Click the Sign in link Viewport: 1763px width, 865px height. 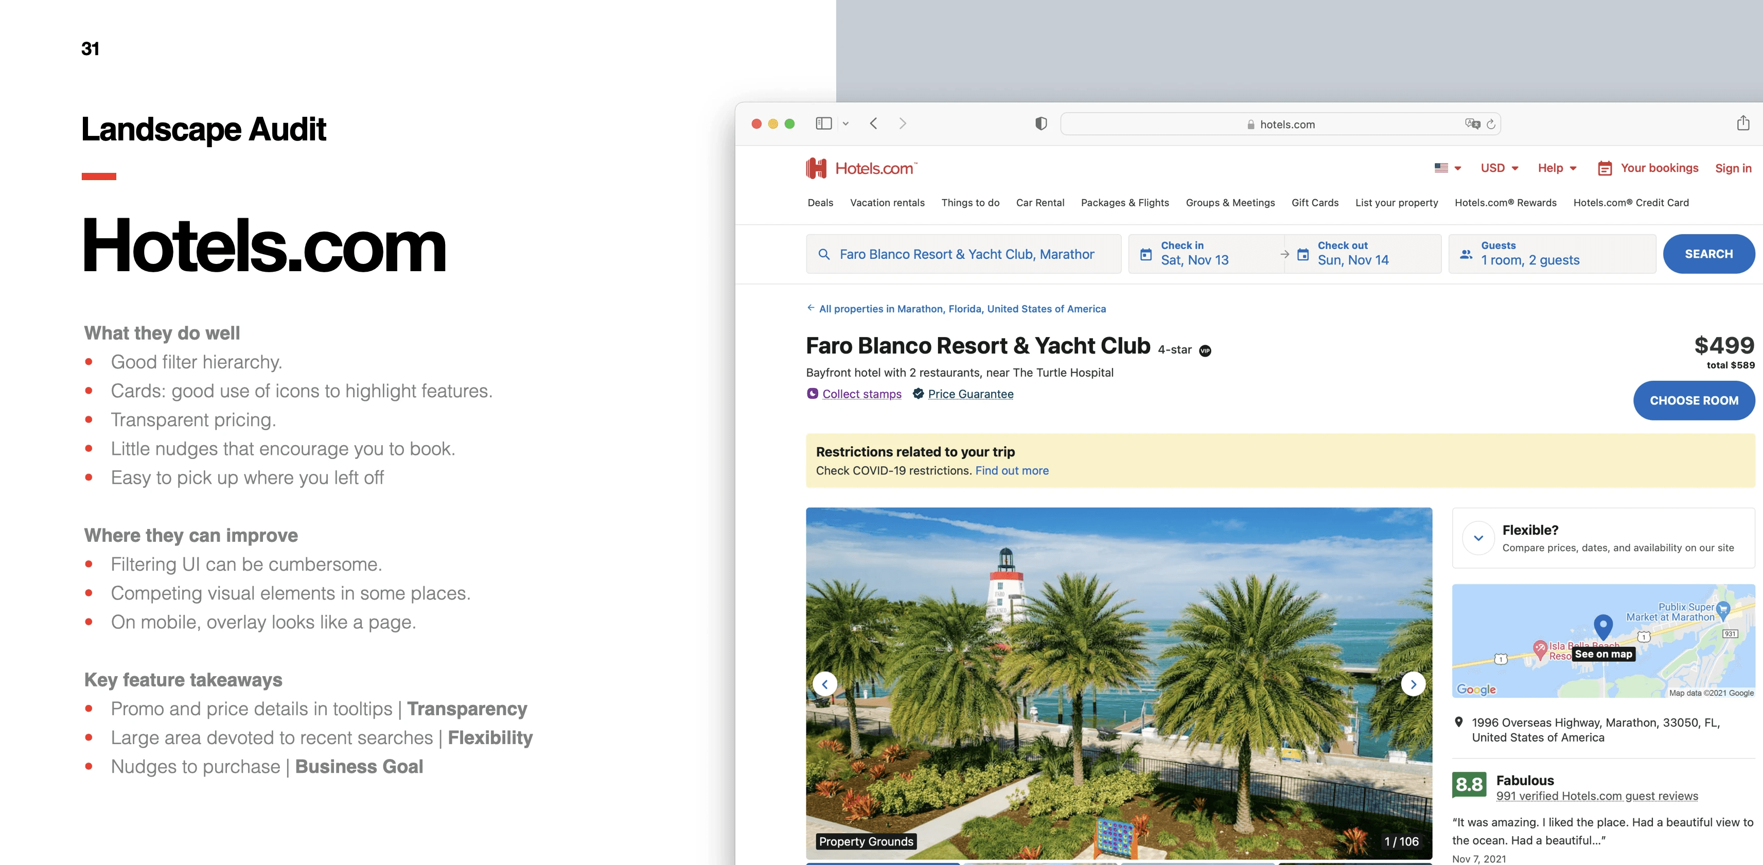1733,168
